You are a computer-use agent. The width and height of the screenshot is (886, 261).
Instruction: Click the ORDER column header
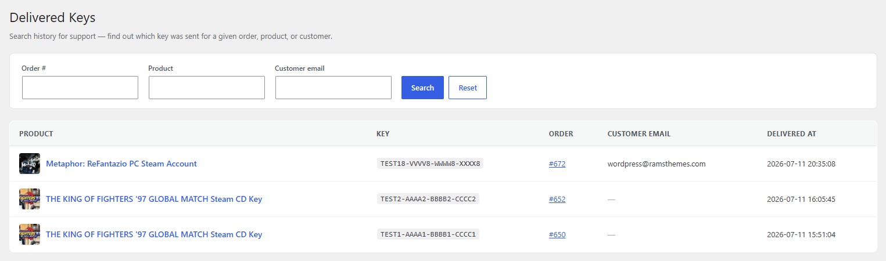[561, 133]
